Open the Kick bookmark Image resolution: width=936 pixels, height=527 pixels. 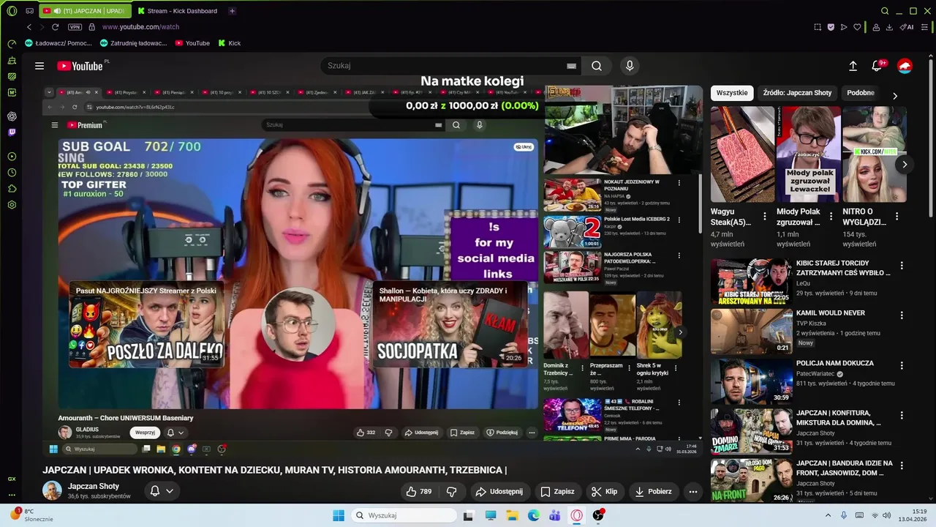click(x=229, y=43)
